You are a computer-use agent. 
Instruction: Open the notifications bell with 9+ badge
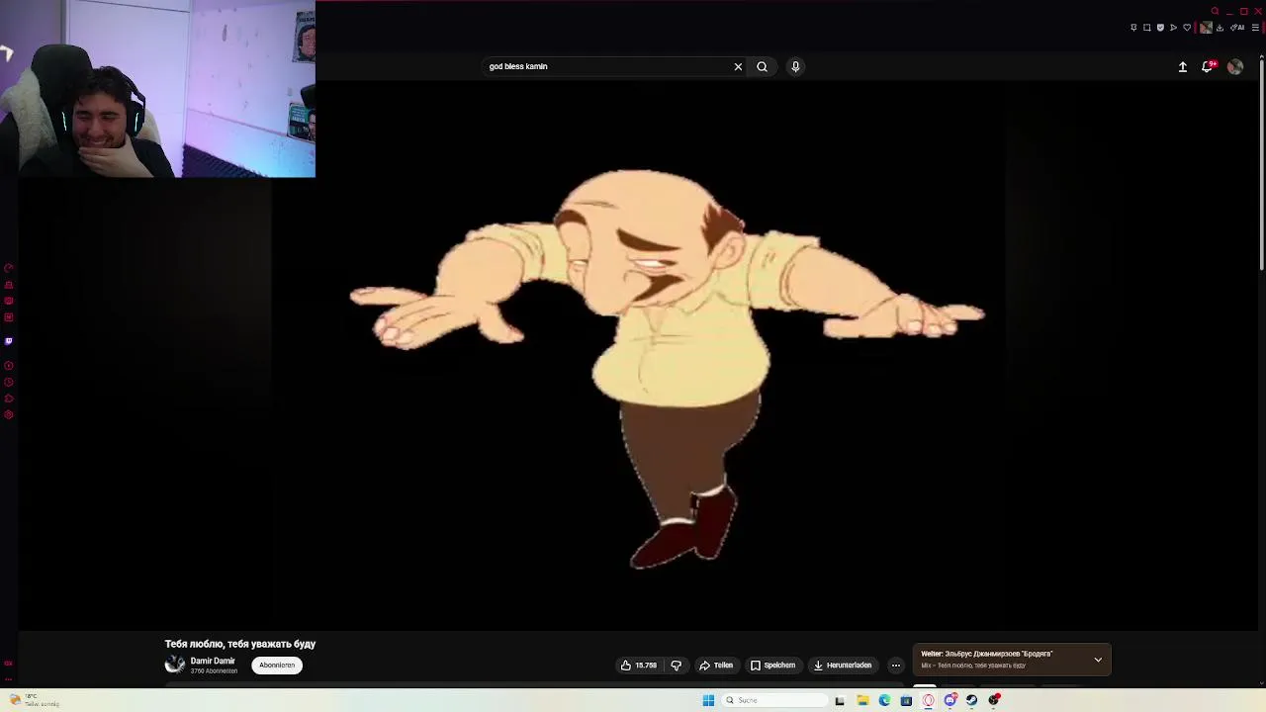(1208, 66)
